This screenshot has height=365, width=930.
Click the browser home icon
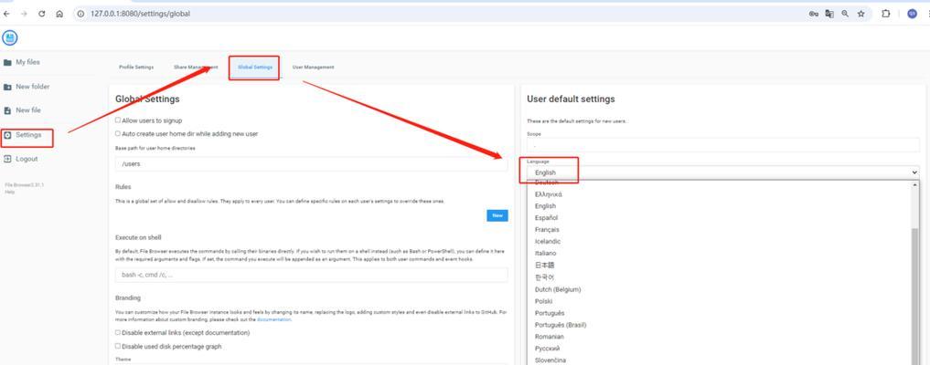(59, 14)
